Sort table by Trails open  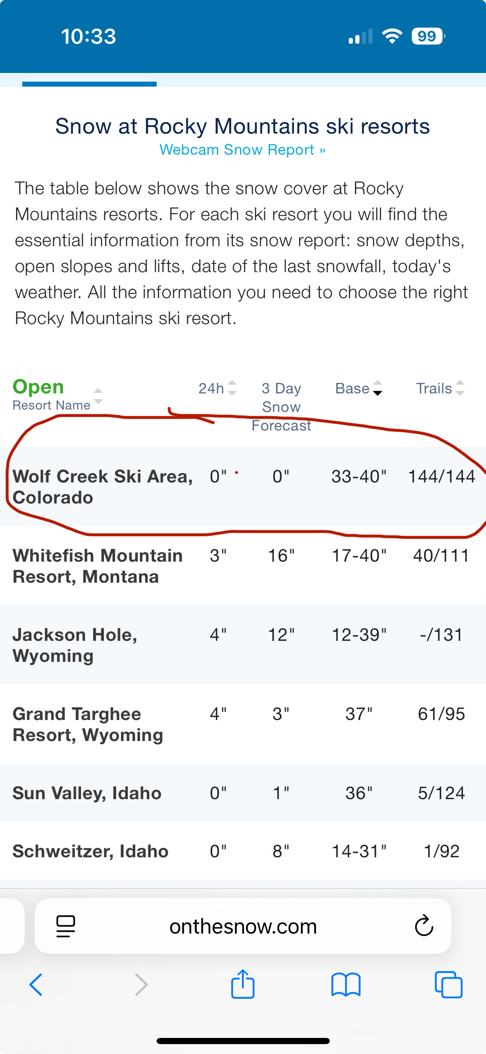point(440,388)
